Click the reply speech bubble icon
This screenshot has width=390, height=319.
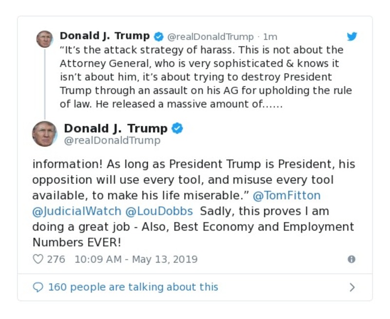[x=39, y=287]
